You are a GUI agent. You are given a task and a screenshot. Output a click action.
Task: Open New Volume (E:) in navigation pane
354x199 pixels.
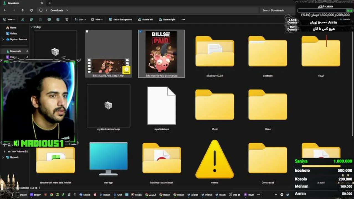pyautogui.click(x=17, y=151)
